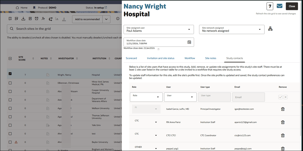Click the site network hierarchy icon
The image size is (303, 151).
click(x=270, y=28)
